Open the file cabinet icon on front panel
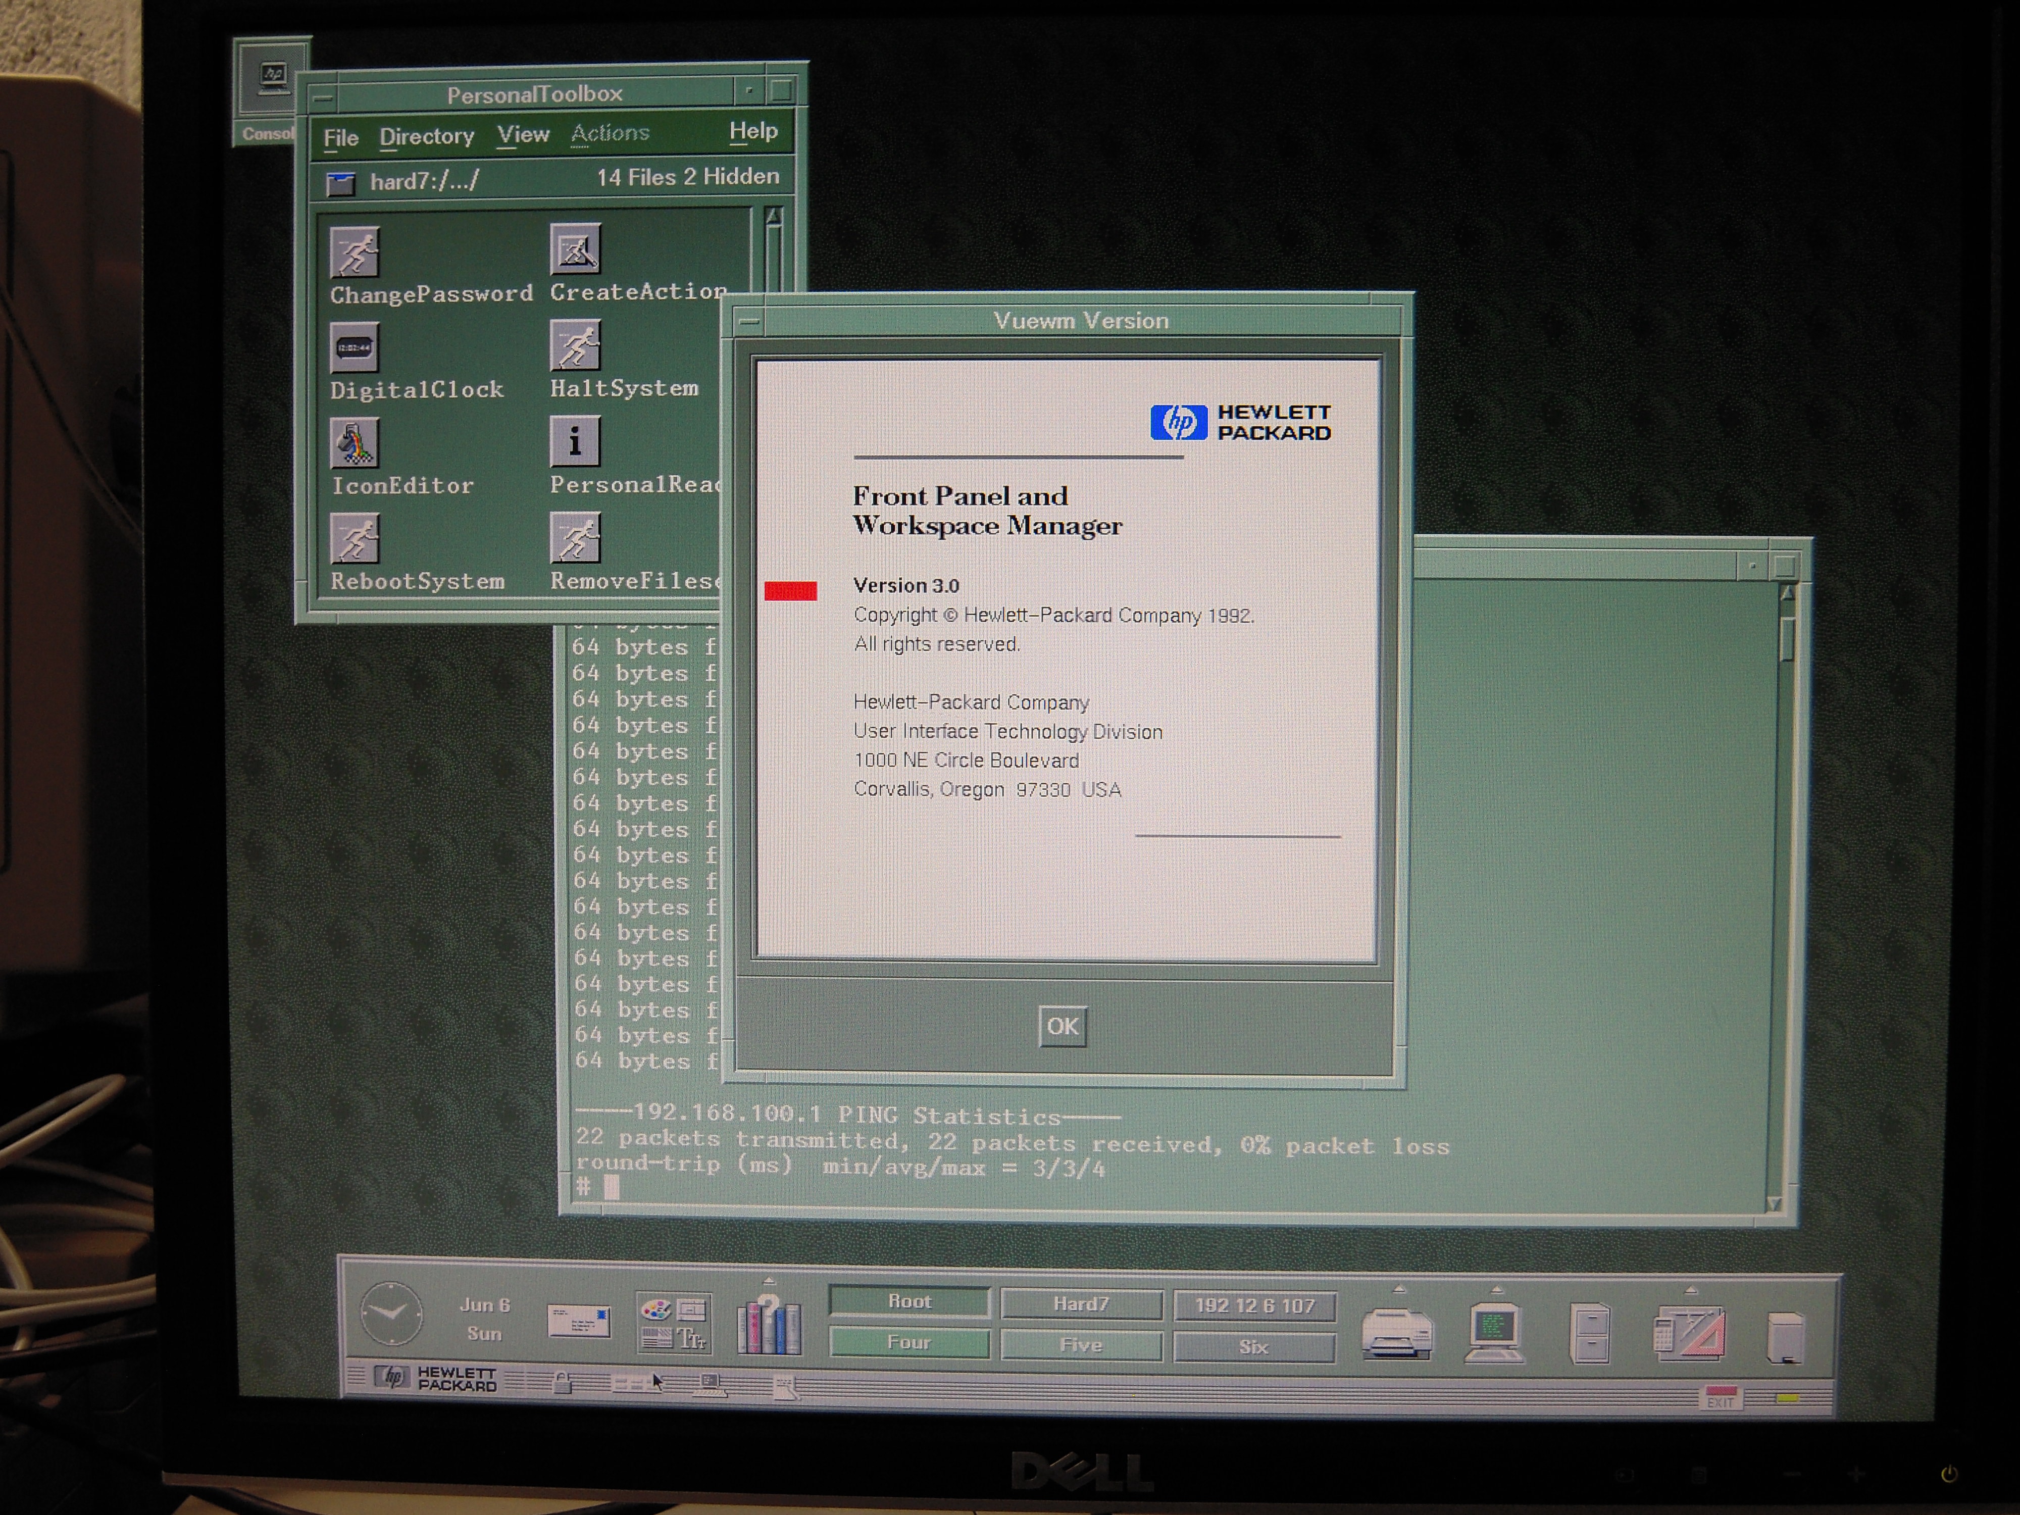Image resolution: width=2020 pixels, height=1515 pixels. [1590, 1333]
